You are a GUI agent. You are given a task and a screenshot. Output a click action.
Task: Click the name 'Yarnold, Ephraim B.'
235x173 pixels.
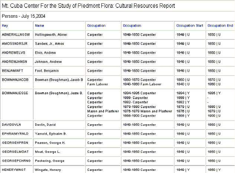click(50, 133)
